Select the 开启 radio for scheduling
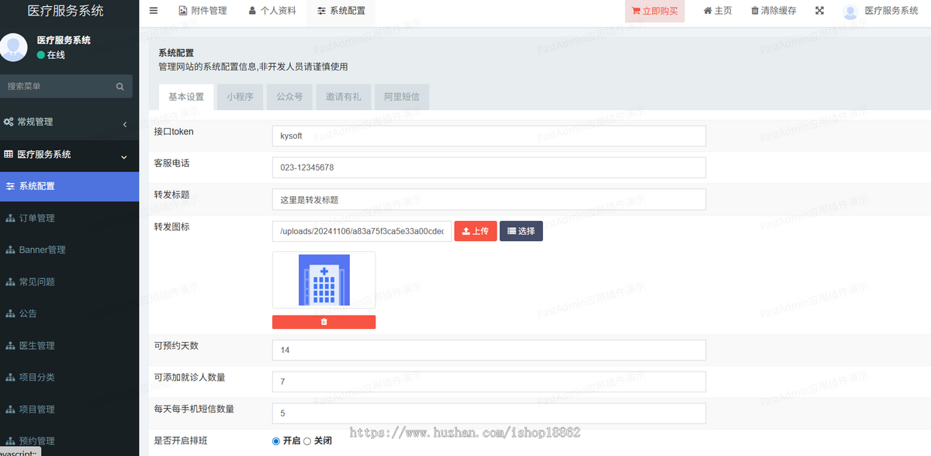Viewport: 931px width, 456px height. pos(276,441)
